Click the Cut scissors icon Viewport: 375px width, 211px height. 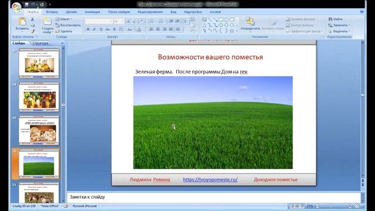tap(33, 19)
